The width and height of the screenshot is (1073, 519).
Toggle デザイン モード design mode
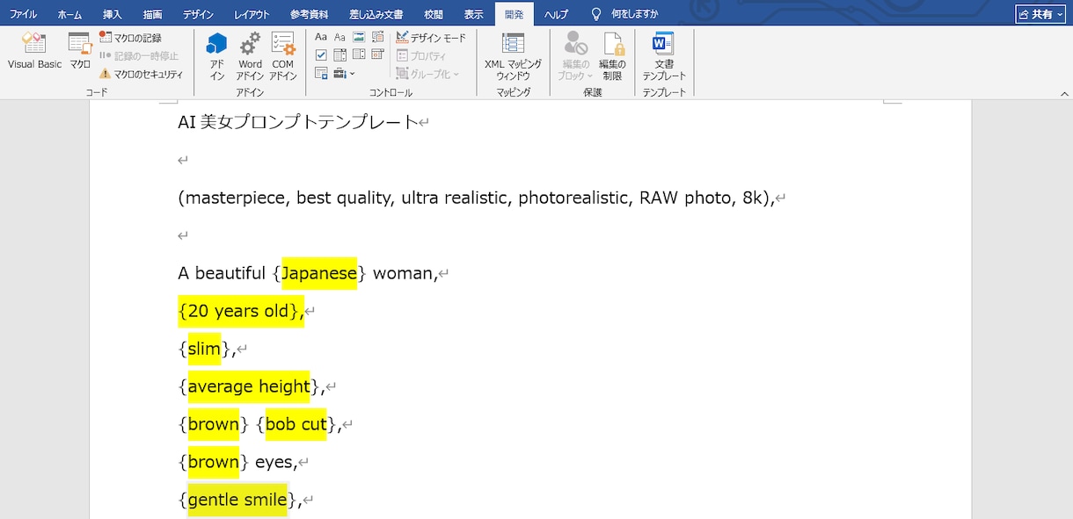click(x=431, y=38)
